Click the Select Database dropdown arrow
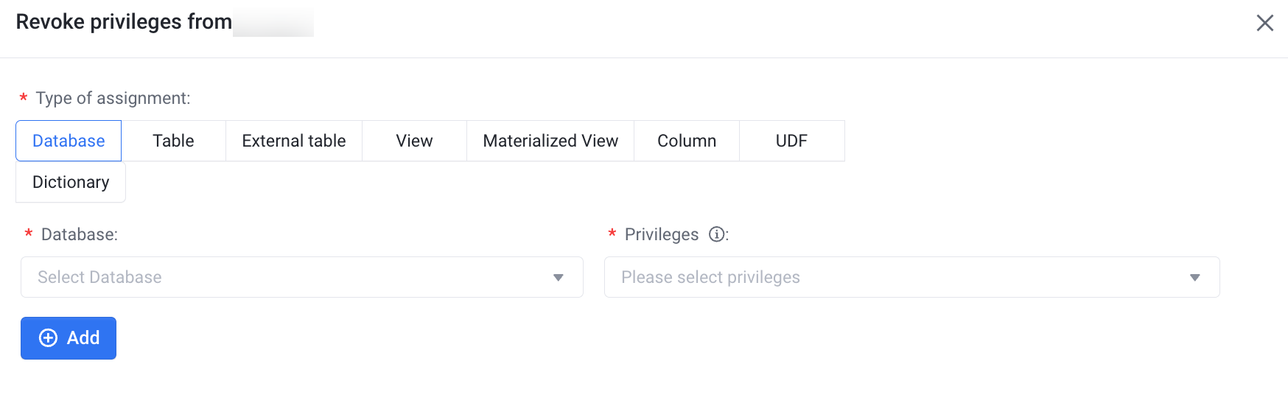The width and height of the screenshot is (1288, 420). point(558,278)
